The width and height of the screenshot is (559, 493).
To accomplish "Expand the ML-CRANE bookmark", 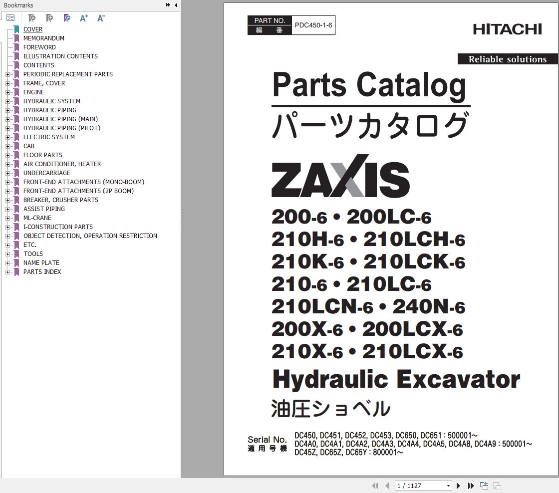I will (8, 218).
